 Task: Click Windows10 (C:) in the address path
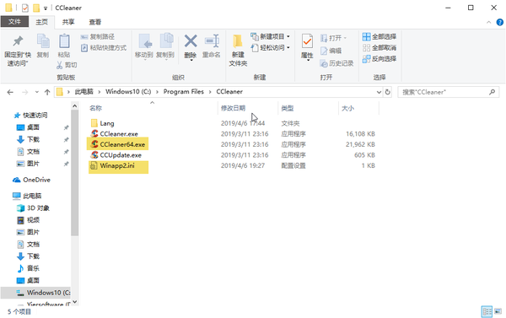point(128,92)
